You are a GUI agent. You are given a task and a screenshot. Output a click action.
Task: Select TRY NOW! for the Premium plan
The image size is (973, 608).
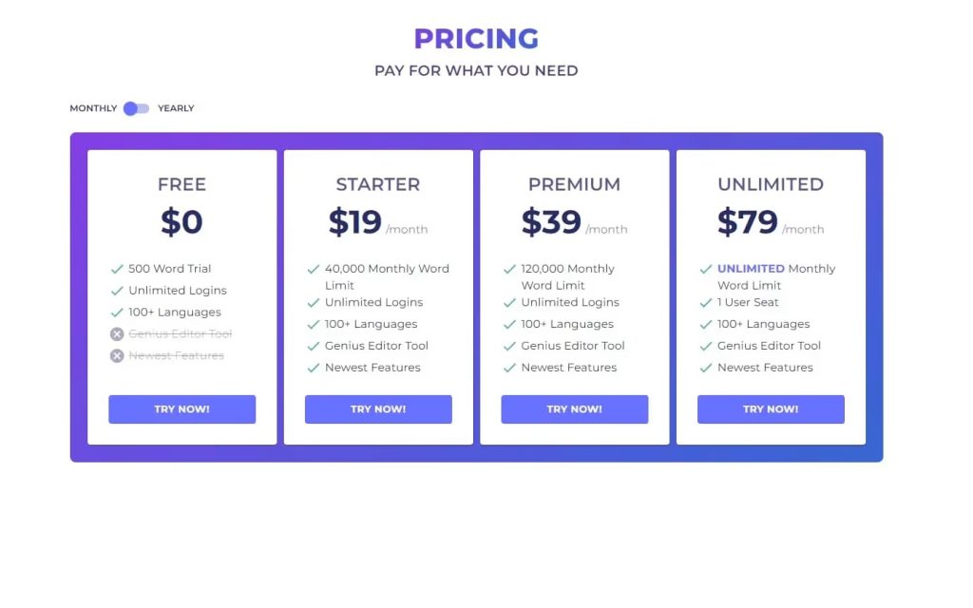[x=574, y=409]
